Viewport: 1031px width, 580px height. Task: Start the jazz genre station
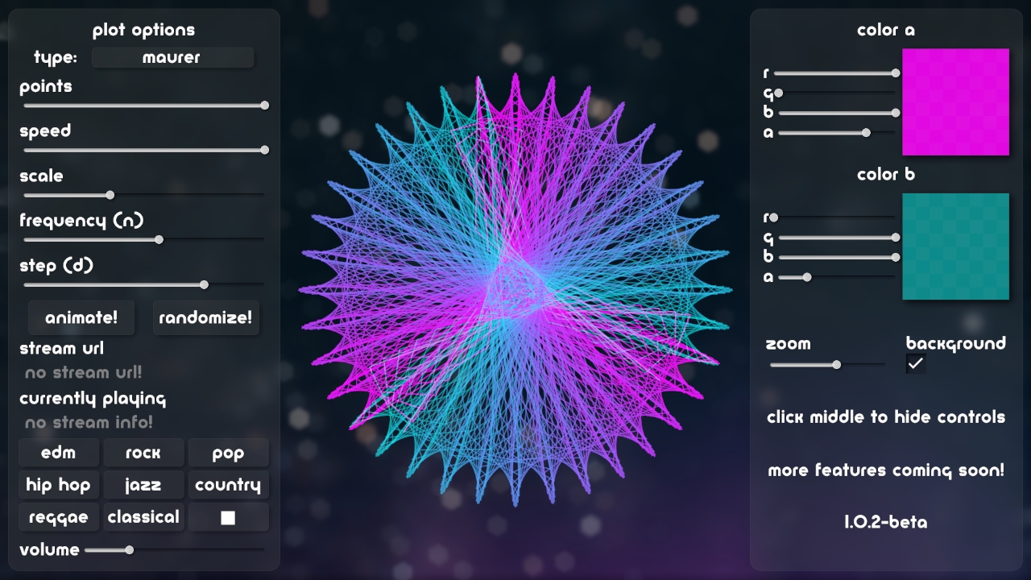coord(143,485)
